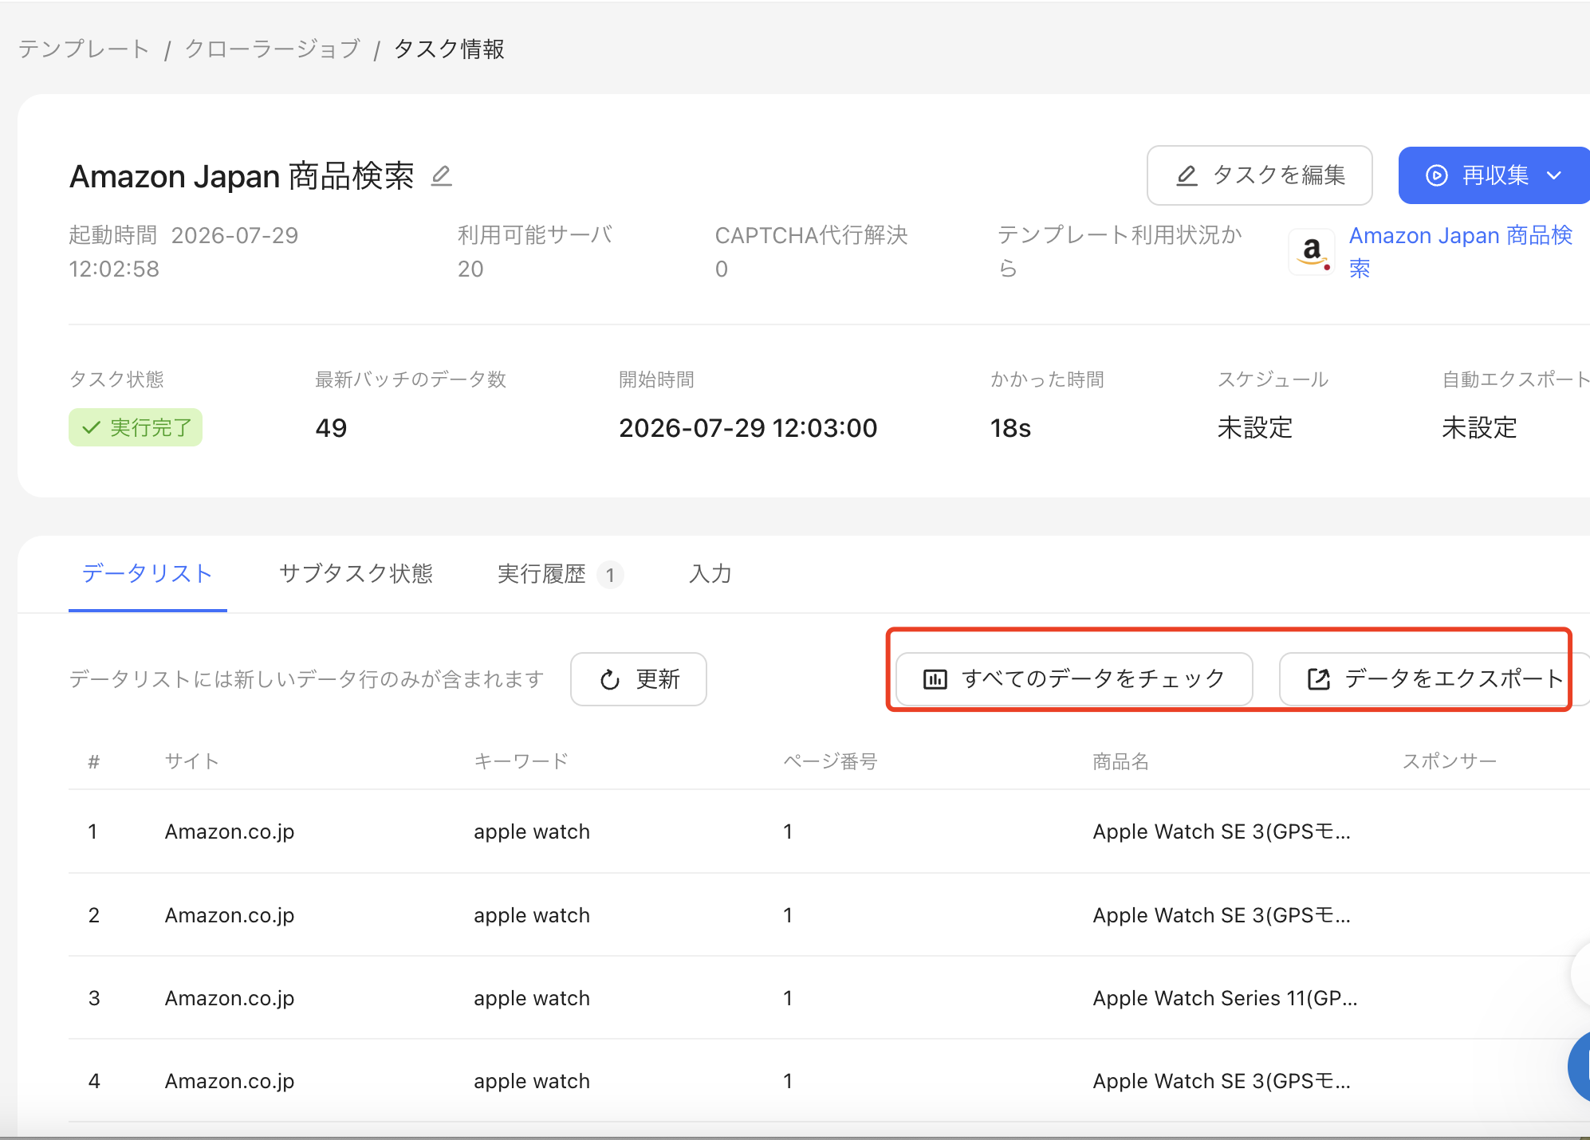Click the 商品名 column header
Screen dimensions: 1590x1140
(1121, 761)
